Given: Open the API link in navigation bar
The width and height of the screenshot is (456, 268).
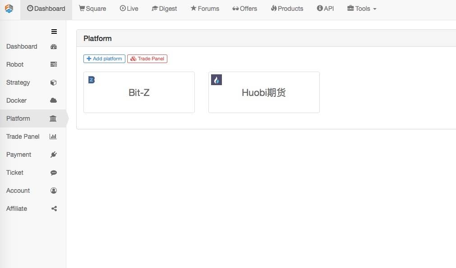Looking at the screenshot, I should (x=325, y=9).
